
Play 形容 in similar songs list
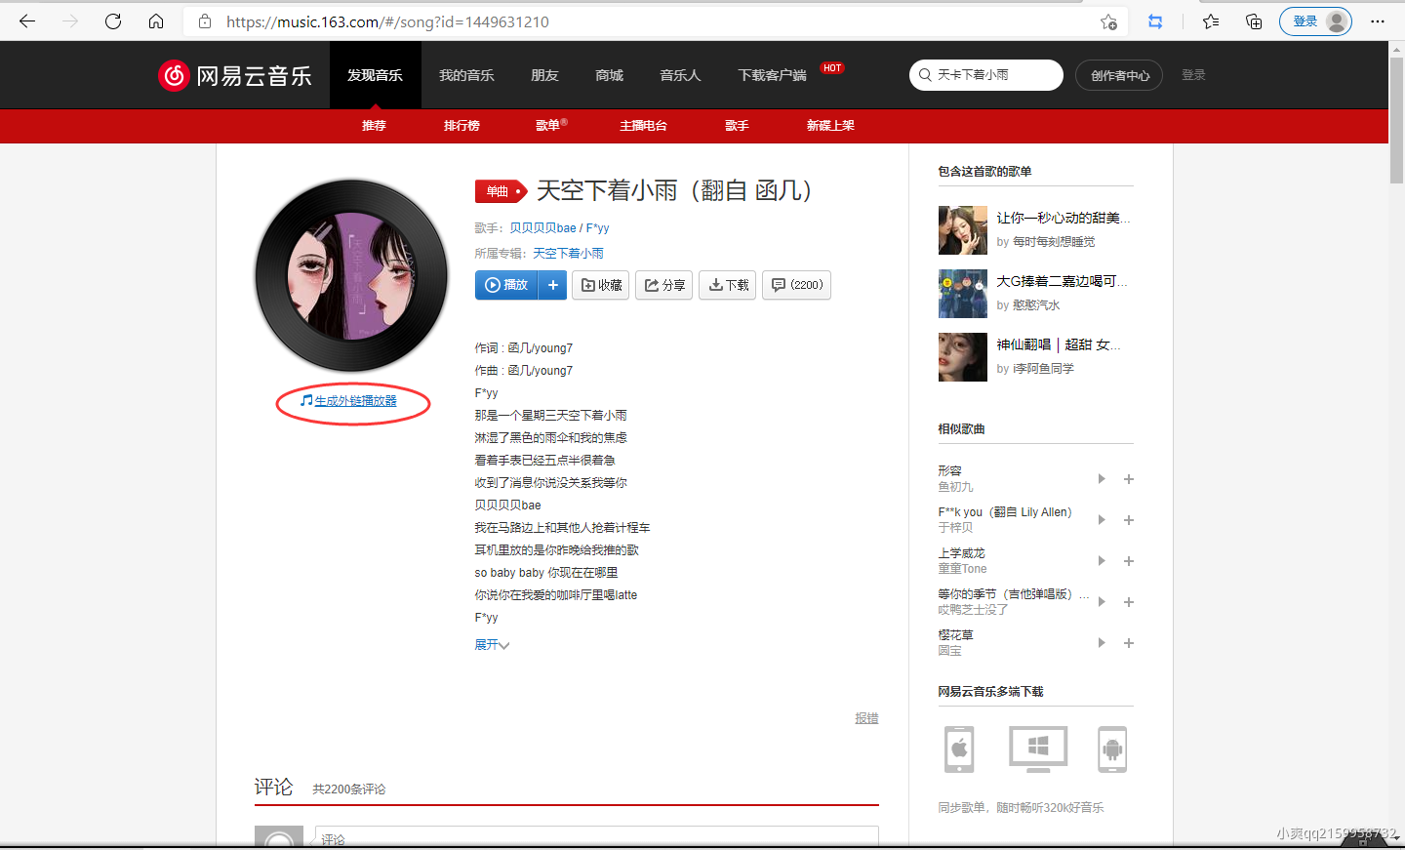tap(1101, 479)
